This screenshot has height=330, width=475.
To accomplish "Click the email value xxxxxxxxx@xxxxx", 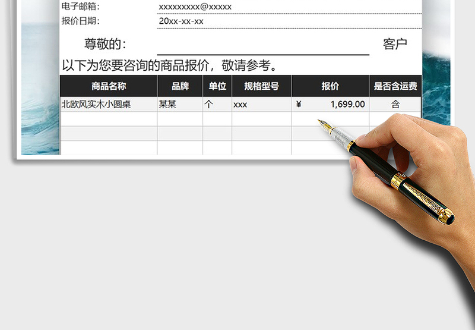I will [195, 7].
